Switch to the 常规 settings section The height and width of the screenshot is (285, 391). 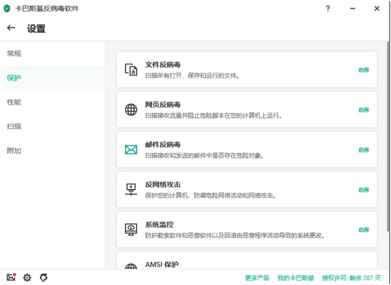click(14, 53)
